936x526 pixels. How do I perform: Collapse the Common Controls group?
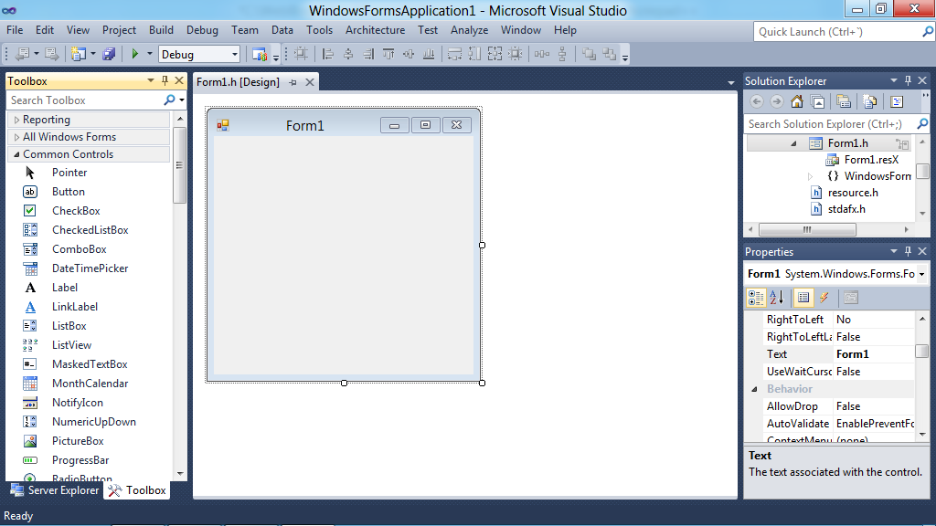[16, 154]
